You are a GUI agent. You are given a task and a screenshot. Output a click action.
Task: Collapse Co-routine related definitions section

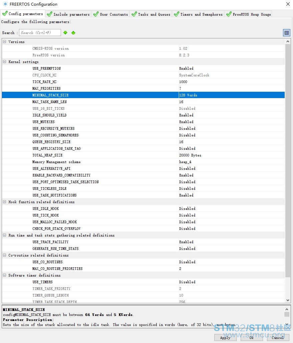coord(4,255)
